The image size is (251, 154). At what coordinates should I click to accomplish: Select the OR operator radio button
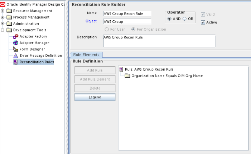click(x=184, y=19)
